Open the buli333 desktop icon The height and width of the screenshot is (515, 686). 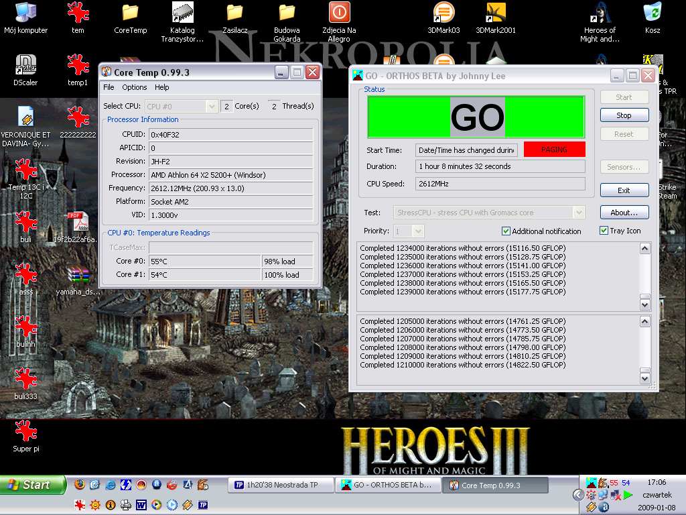tap(26, 384)
